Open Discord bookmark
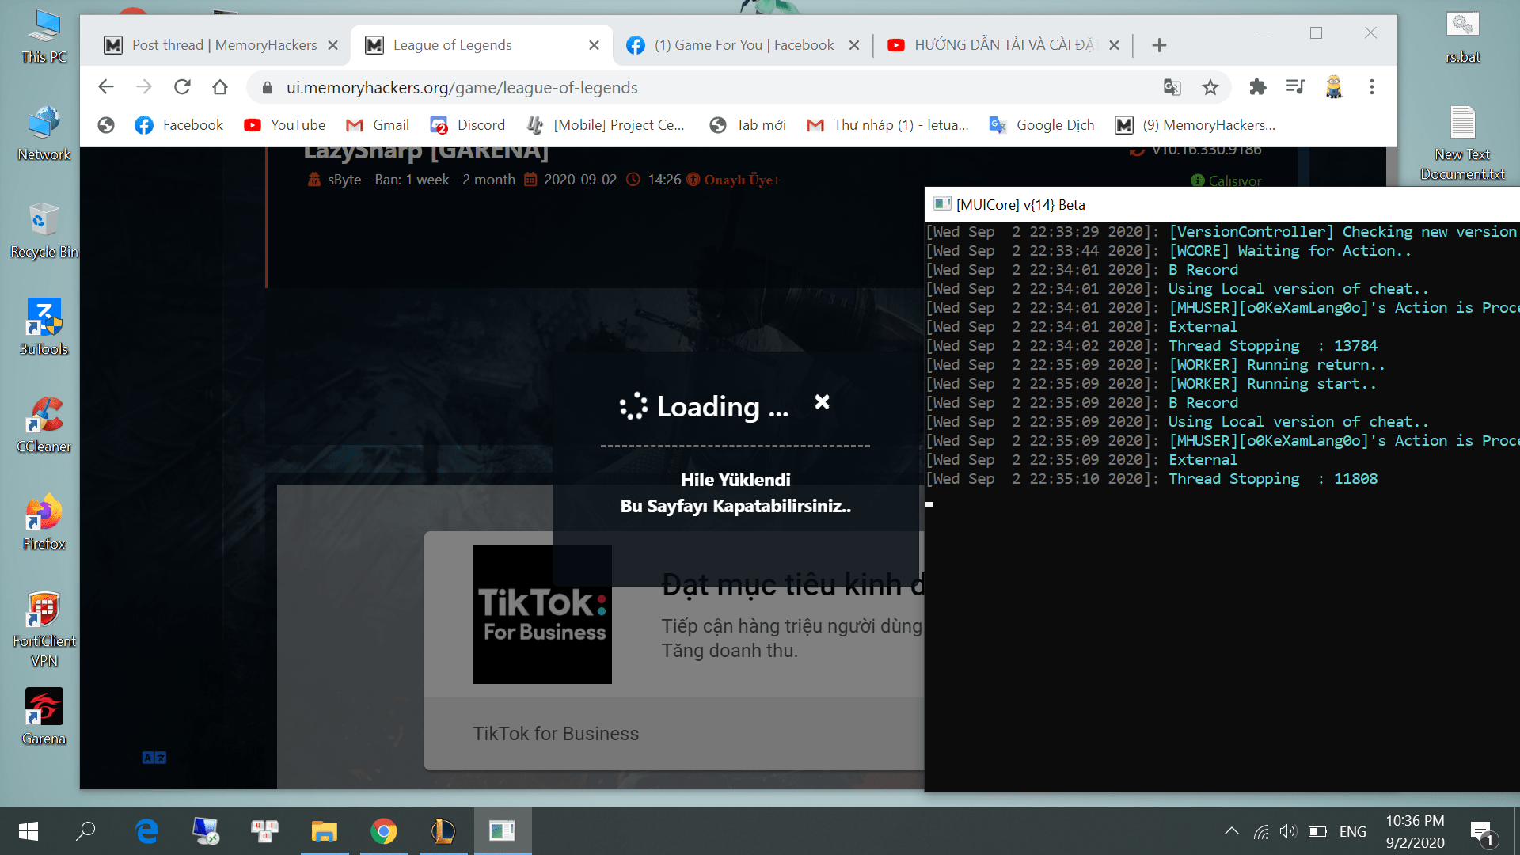Viewport: 1520px width, 855px height. (x=467, y=125)
